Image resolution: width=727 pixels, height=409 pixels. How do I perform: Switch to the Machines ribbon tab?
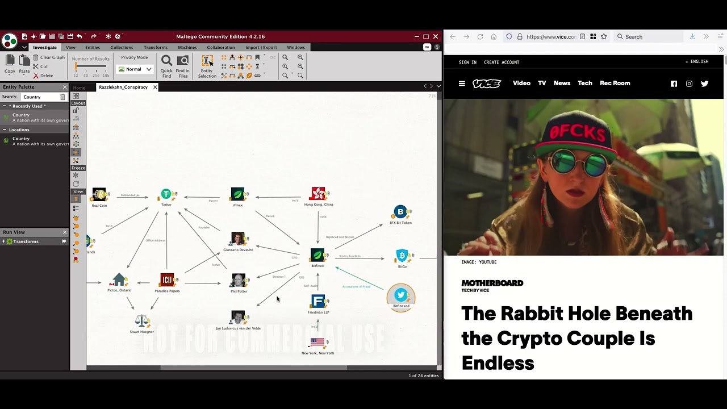coord(187,48)
